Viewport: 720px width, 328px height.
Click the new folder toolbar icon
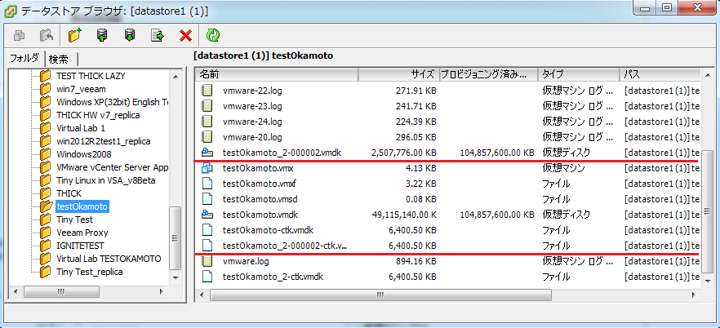74,35
